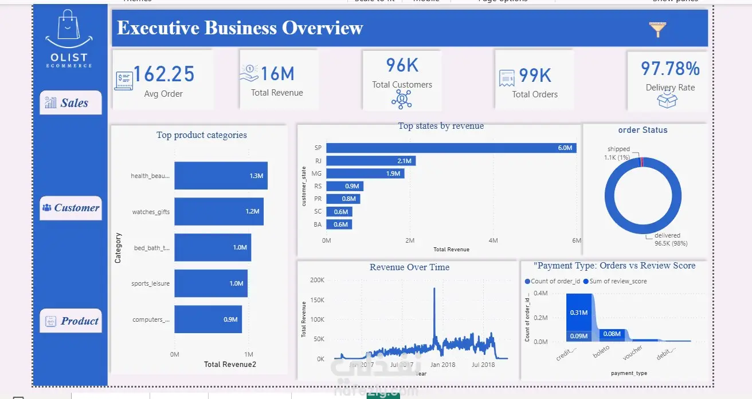Click the Avg Order invoice icon

pos(124,81)
